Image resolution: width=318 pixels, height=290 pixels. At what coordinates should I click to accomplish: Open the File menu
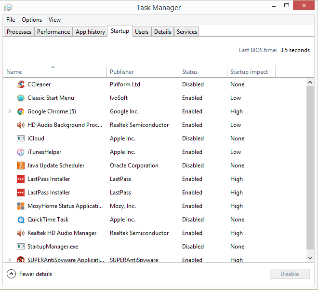(x=11, y=20)
